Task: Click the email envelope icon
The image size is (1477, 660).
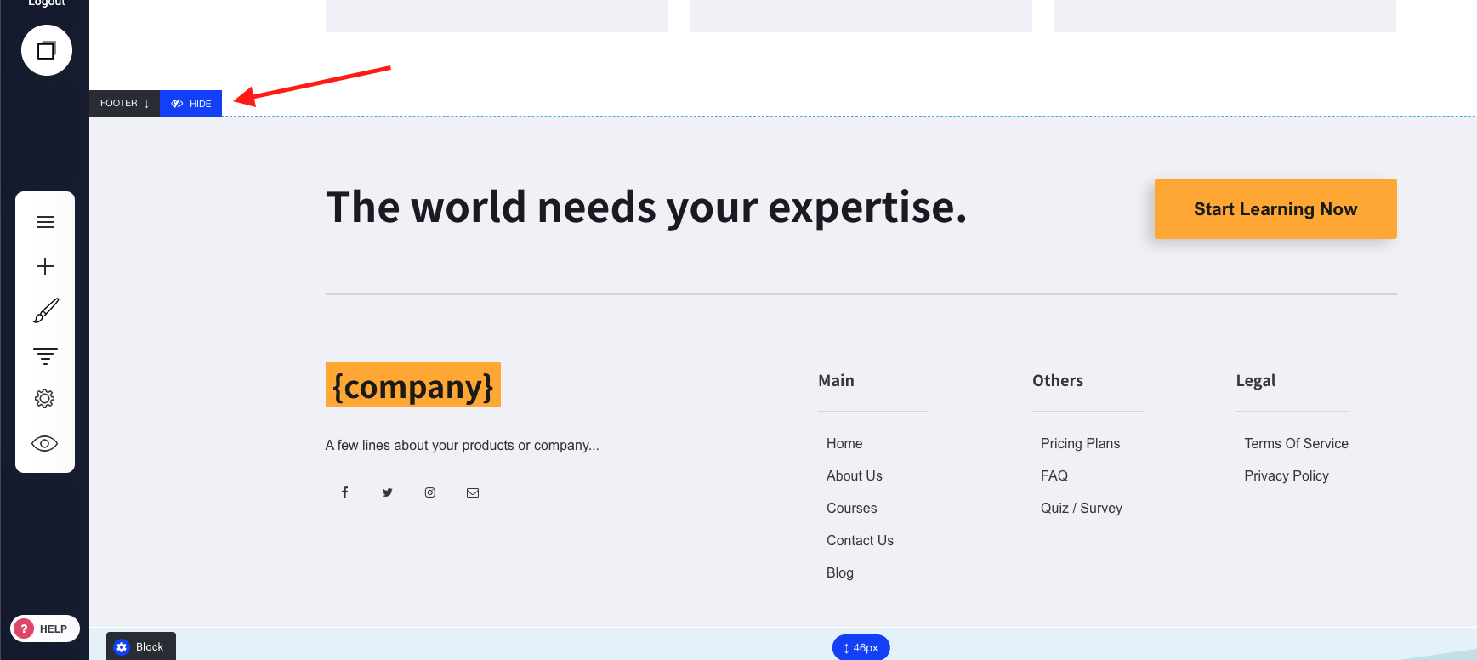Action: coord(473,492)
